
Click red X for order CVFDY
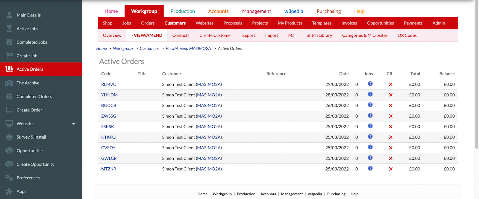tap(391, 148)
